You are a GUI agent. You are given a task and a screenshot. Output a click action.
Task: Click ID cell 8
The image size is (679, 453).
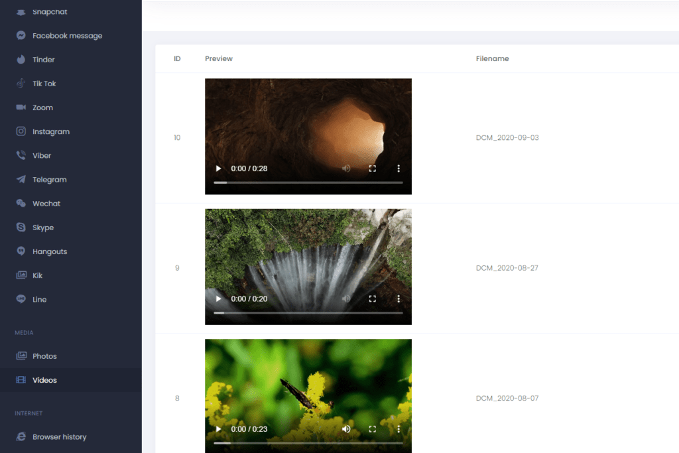pos(177,399)
